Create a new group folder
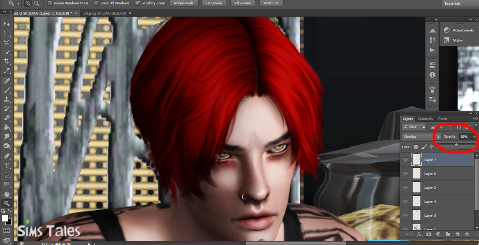Screen dimensions: 479x245 click(x=448, y=234)
